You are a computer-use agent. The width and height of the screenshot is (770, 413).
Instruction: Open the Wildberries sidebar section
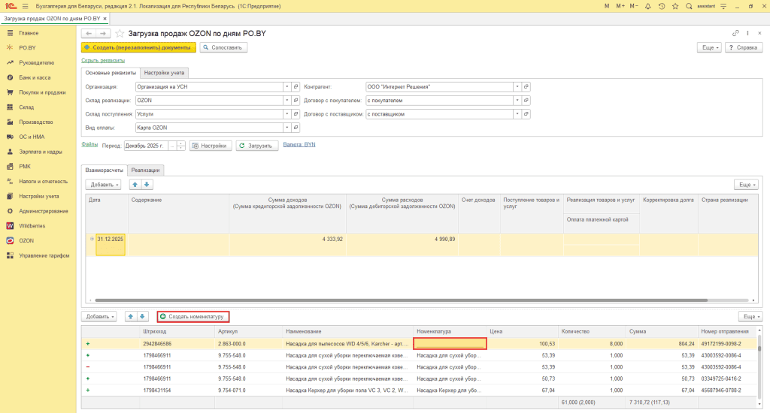32,225
